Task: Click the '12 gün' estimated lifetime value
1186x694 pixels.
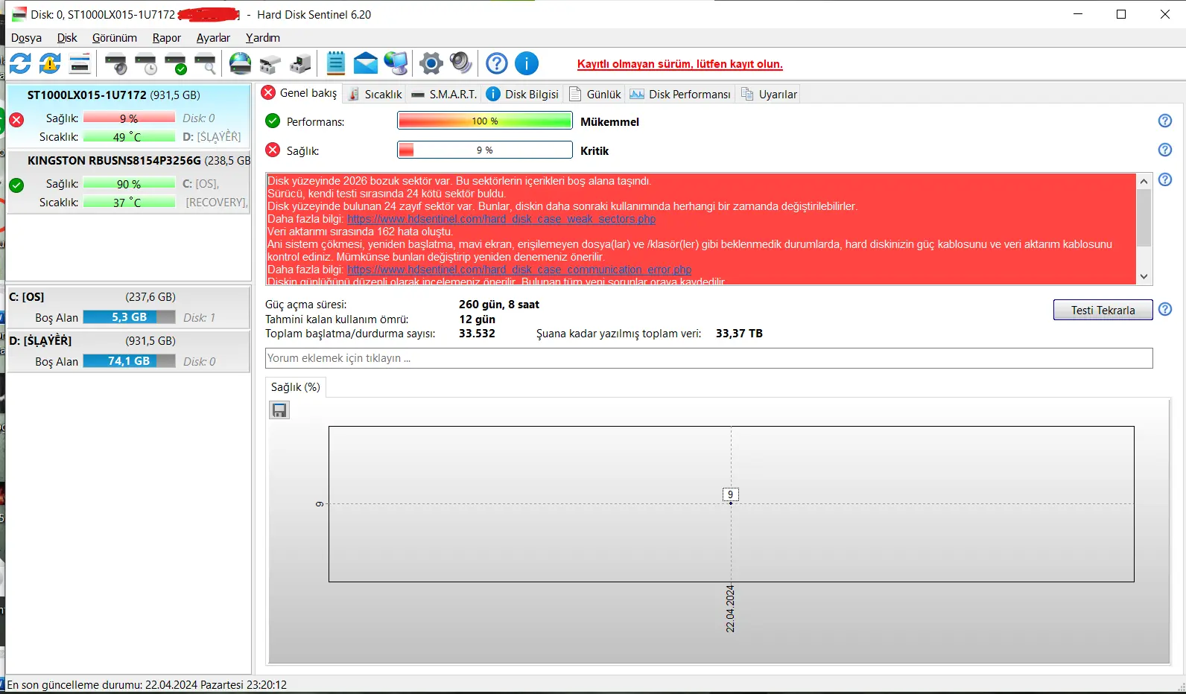Action: [x=477, y=319]
